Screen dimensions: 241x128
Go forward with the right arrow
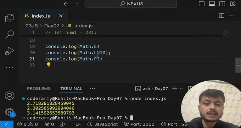pos(76,4)
